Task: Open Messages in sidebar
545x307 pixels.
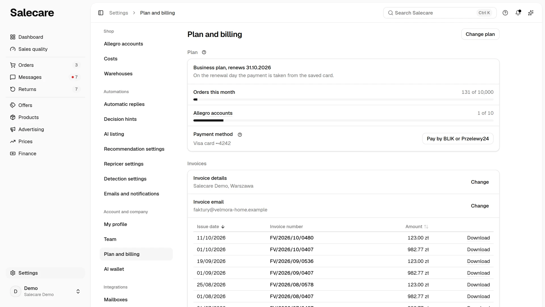Action: click(x=45, y=77)
